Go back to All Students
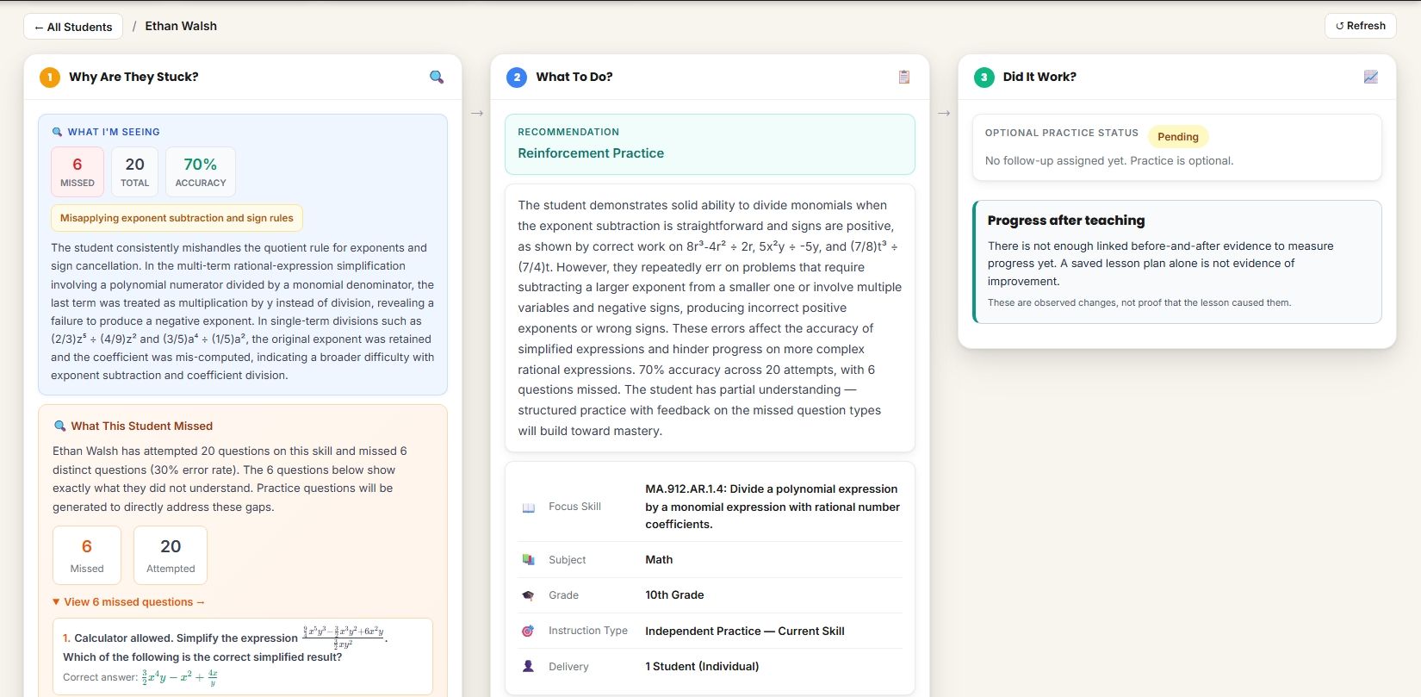 click(73, 27)
